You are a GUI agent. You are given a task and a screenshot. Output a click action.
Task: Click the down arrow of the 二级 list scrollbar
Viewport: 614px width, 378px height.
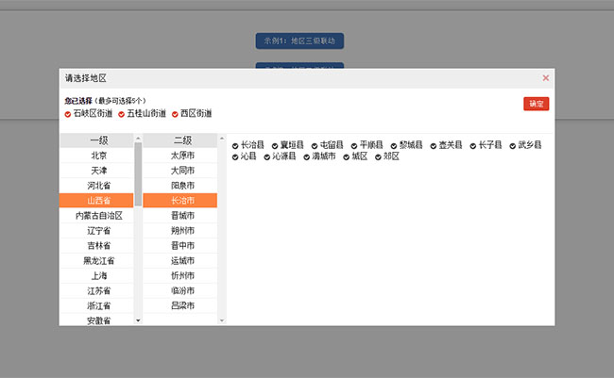tap(222, 320)
